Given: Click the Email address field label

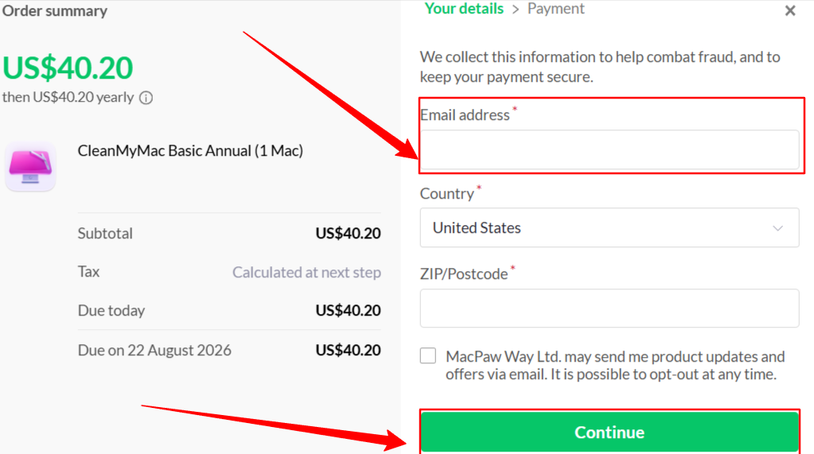Looking at the screenshot, I should tap(465, 114).
